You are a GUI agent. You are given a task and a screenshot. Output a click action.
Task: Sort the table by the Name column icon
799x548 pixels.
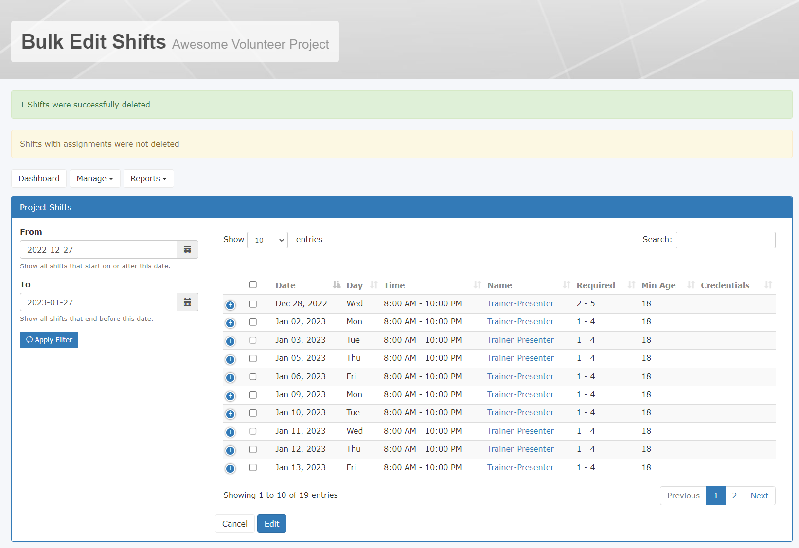(567, 284)
